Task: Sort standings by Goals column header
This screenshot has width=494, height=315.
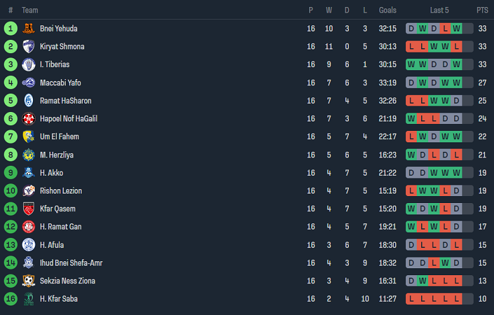Action: pyautogui.click(x=388, y=10)
